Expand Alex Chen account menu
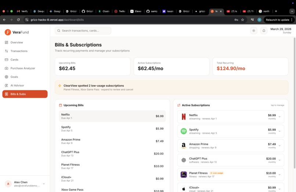This screenshot has height=192, width=296. tap(44, 184)
